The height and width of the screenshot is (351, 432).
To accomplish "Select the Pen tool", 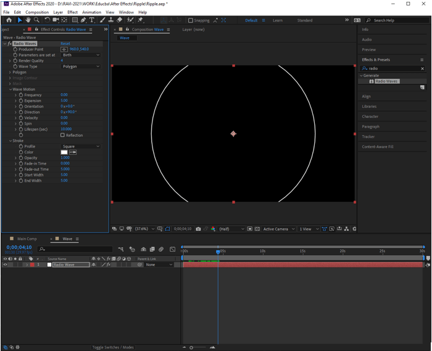I will (x=83, y=20).
